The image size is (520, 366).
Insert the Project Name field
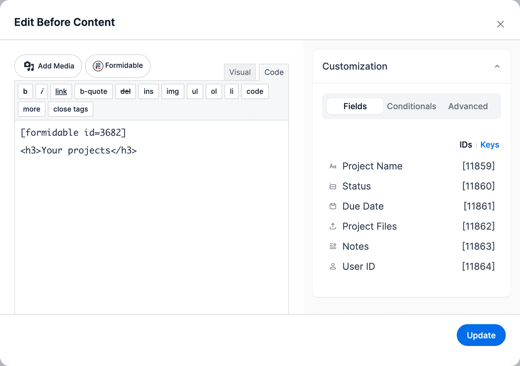click(x=412, y=166)
